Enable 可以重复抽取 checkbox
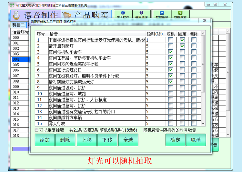The width and height of the screenshot is (242, 172). [x=37, y=130]
